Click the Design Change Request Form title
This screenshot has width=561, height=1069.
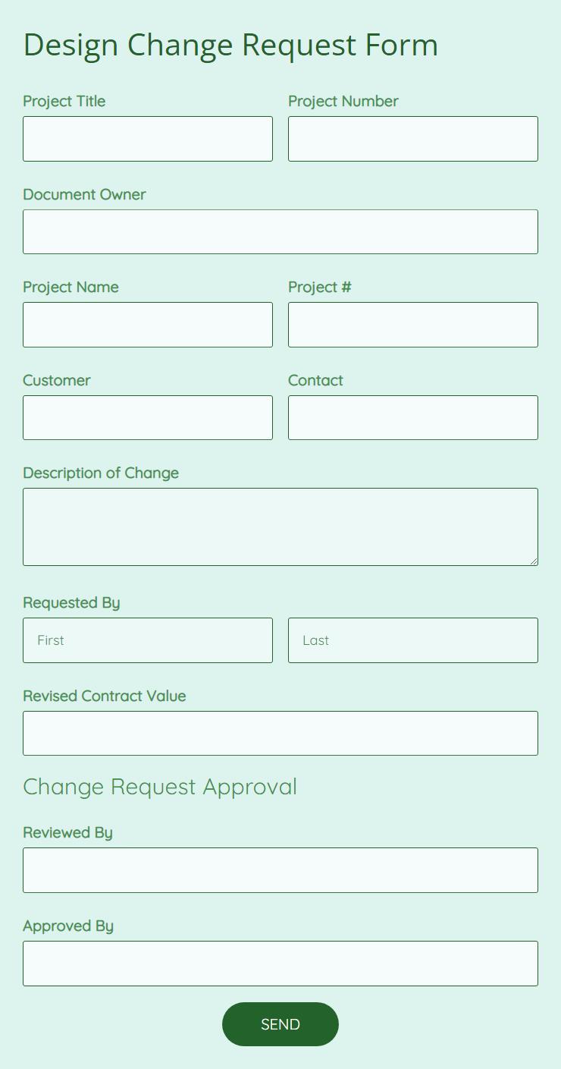tap(230, 45)
